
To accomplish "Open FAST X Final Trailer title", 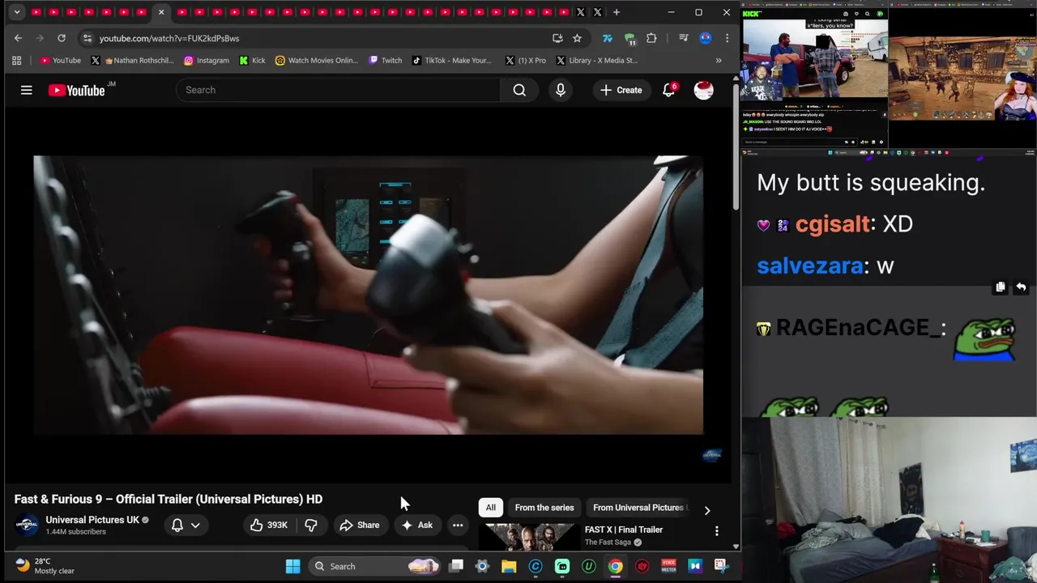I will [x=624, y=530].
